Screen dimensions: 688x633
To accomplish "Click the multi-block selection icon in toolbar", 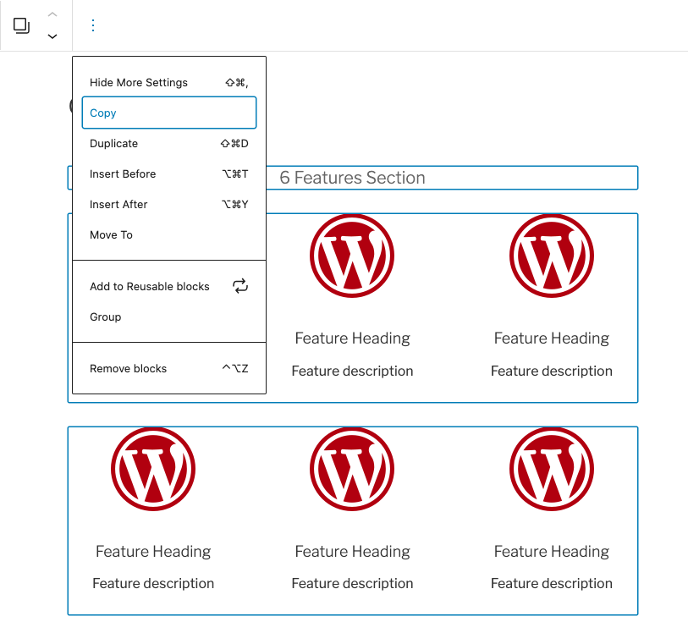I will (21, 25).
